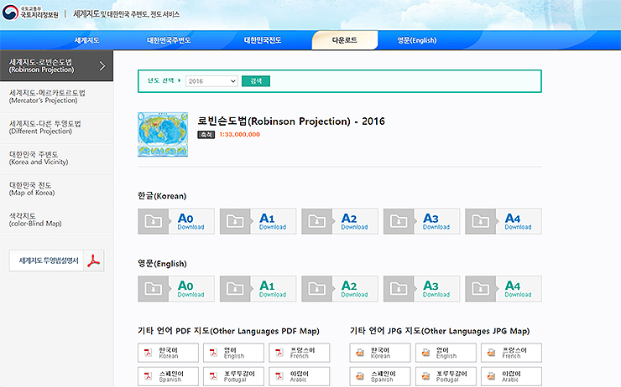The width and height of the screenshot is (621, 387).
Task: Click folder download icon for Korean A4
Action: tap(480, 221)
